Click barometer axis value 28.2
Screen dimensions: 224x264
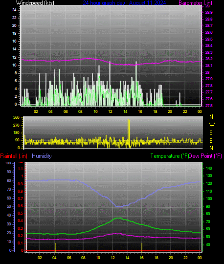(209, 59)
